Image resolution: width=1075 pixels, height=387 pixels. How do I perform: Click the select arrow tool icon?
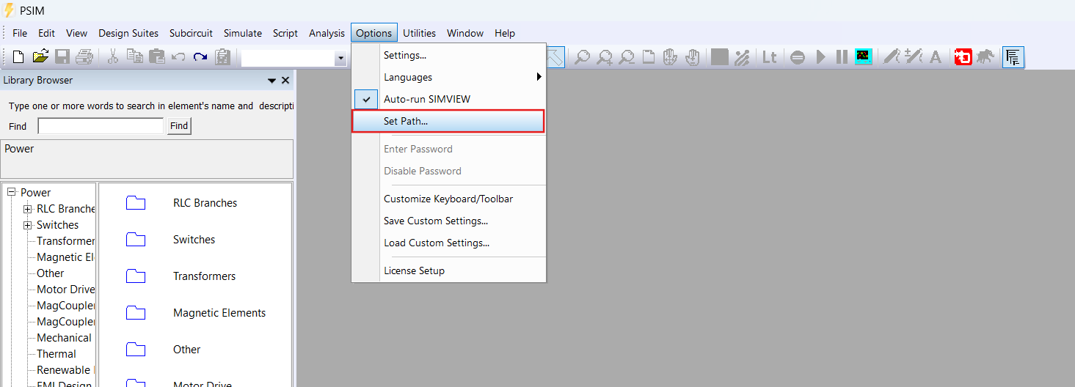click(x=555, y=57)
